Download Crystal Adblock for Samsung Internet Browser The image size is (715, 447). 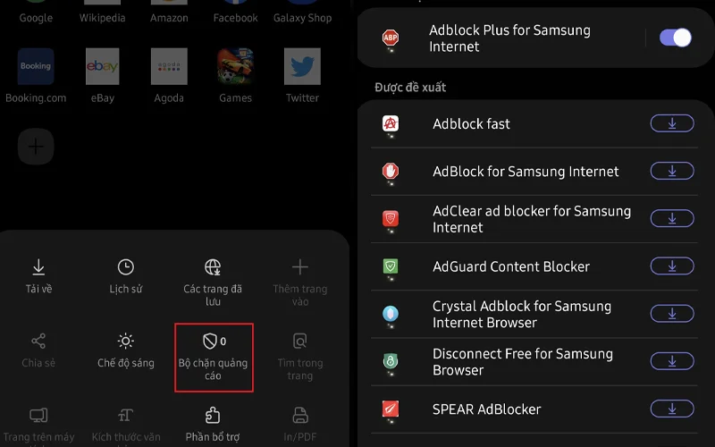[x=672, y=314]
